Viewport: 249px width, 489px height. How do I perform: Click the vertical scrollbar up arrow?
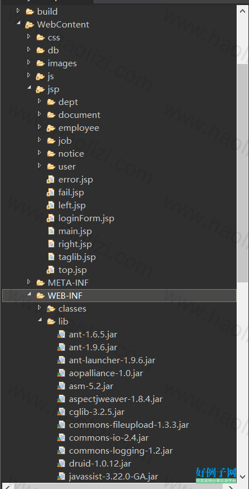tap(243, 10)
